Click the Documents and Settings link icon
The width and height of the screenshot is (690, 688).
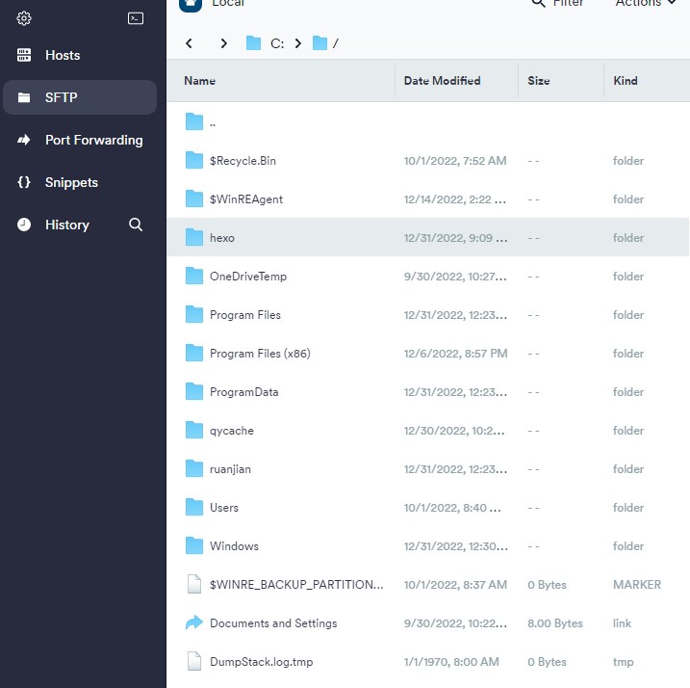(x=194, y=623)
